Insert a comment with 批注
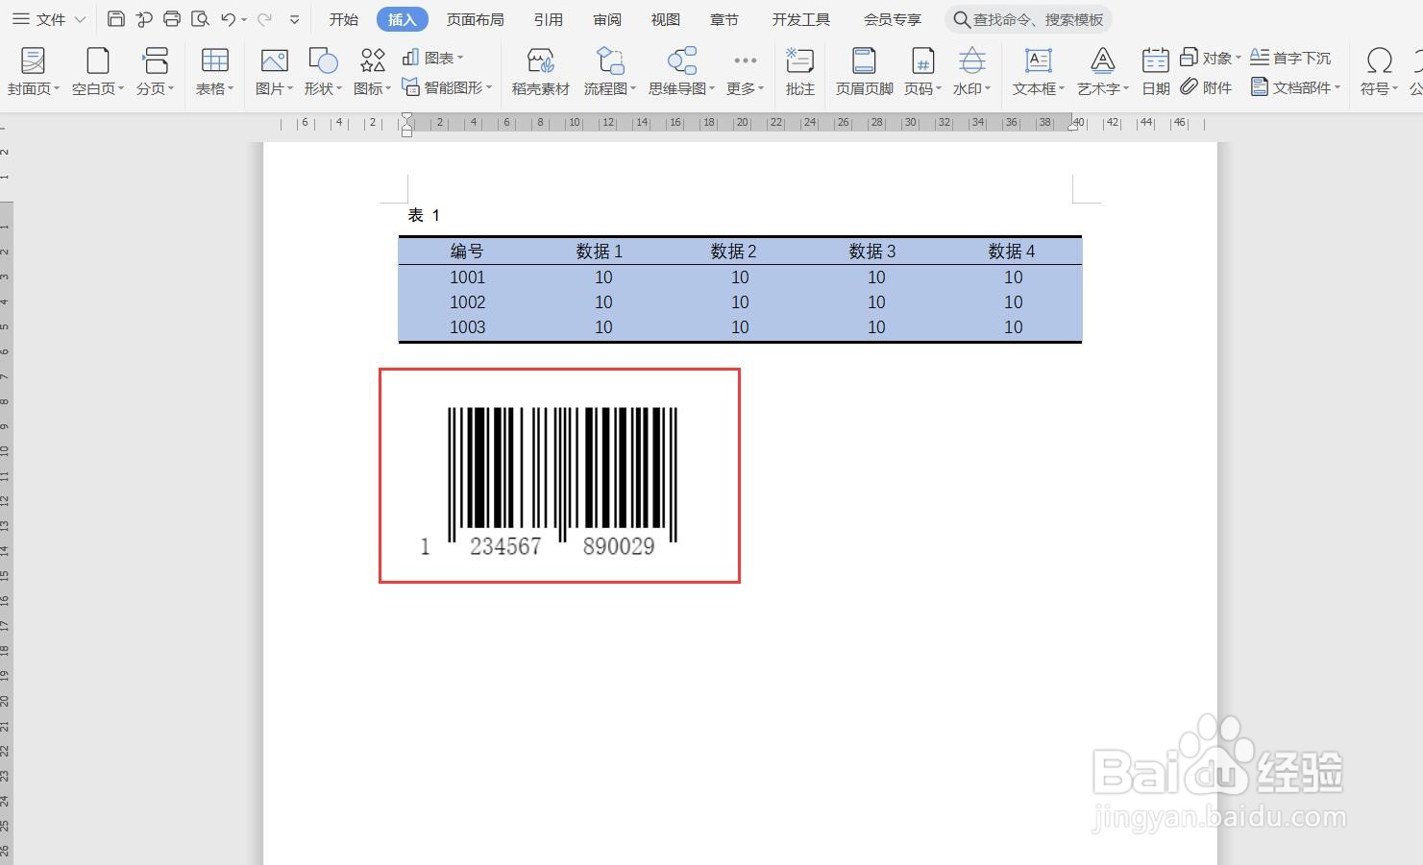1423x865 pixels. pyautogui.click(x=800, y=71)
